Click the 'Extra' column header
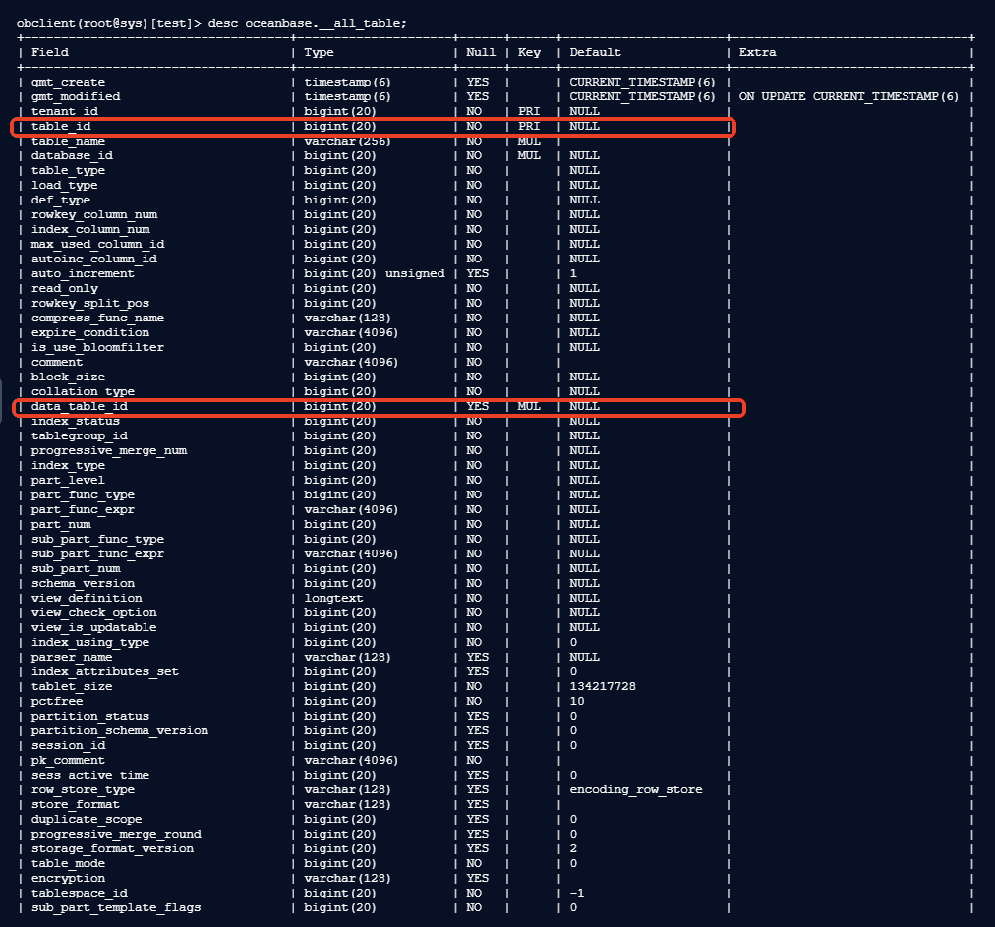Image resolution: width=995 pixels, height=927 pixels. click(757, 52)
